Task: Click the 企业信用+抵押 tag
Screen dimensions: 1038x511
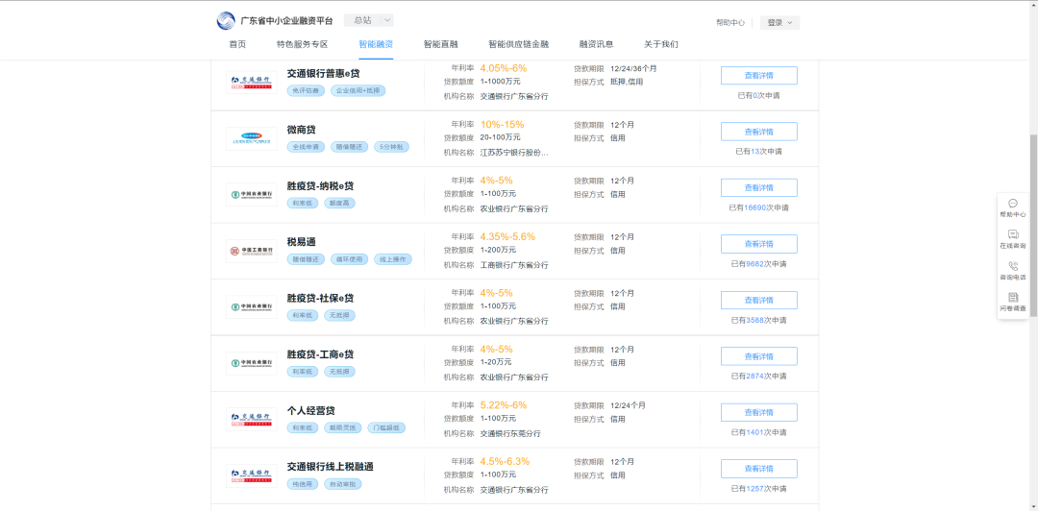Action: (x=358, y=90)
